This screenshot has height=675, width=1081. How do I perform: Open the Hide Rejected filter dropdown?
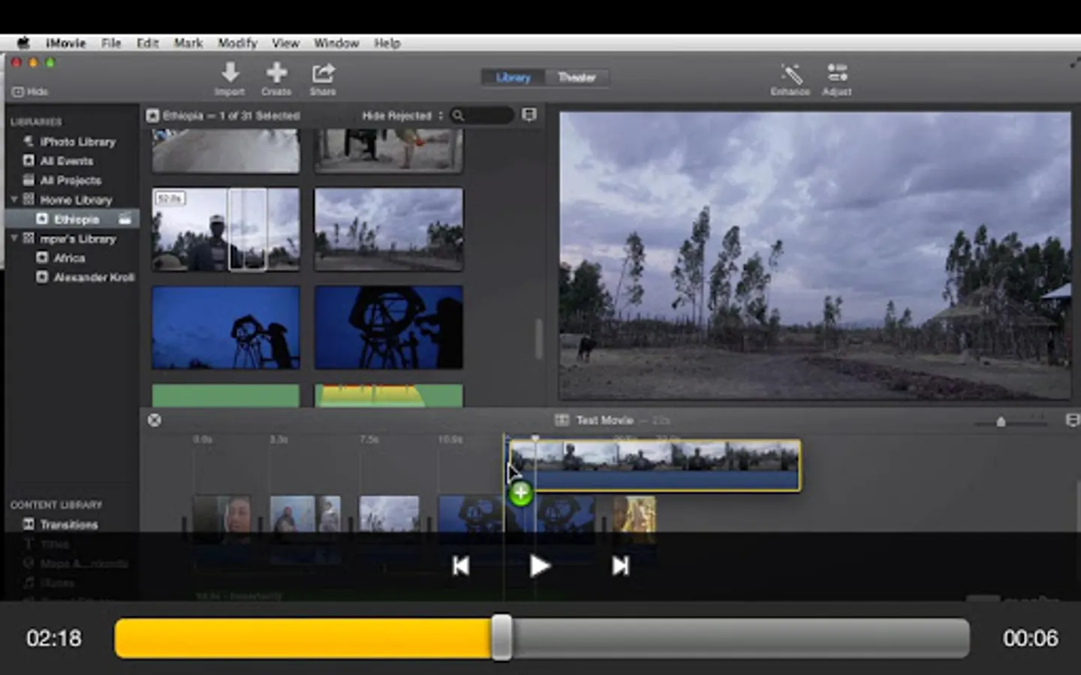[402, 115]
